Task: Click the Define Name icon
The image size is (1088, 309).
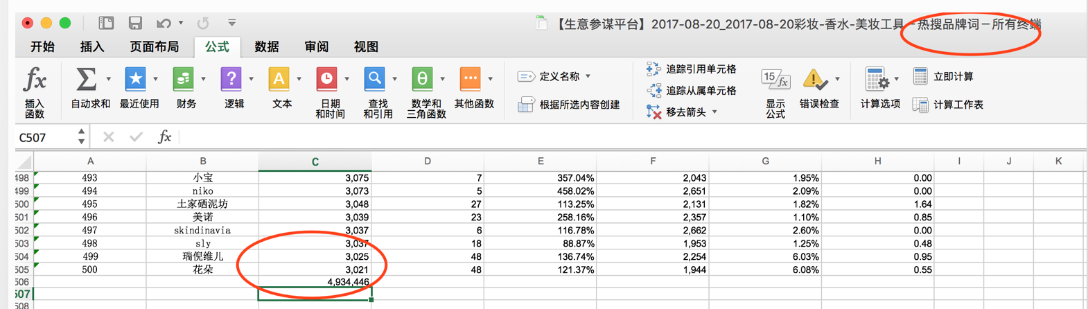Action: 526,76
